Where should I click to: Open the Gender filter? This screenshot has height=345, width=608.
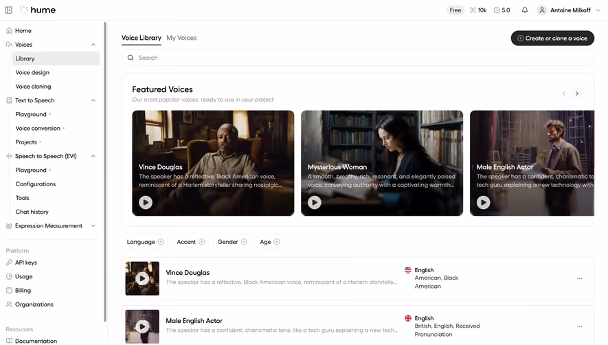coord(232,242)
